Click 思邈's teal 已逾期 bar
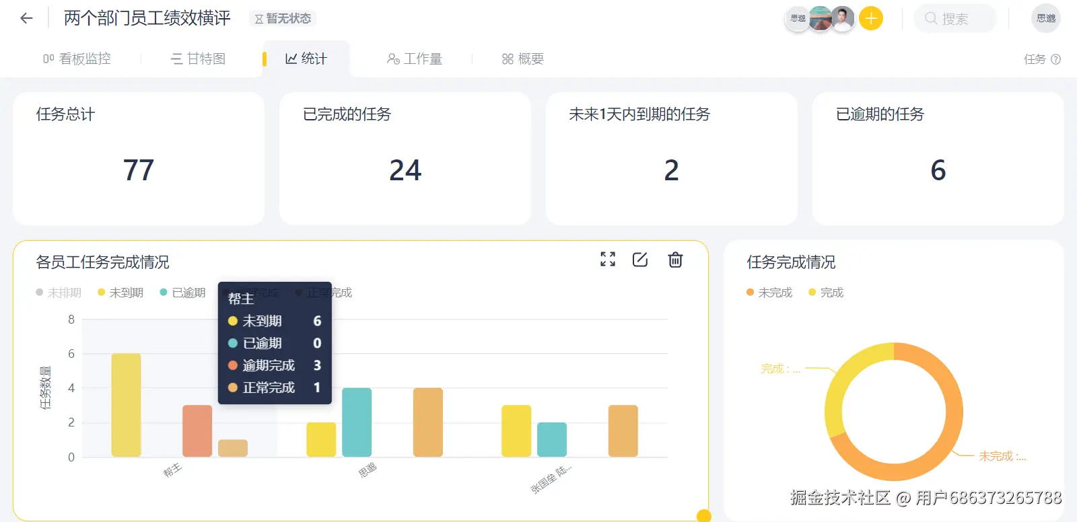The height and width of the screenshot is (522, 1077). [x=357, y=422]
